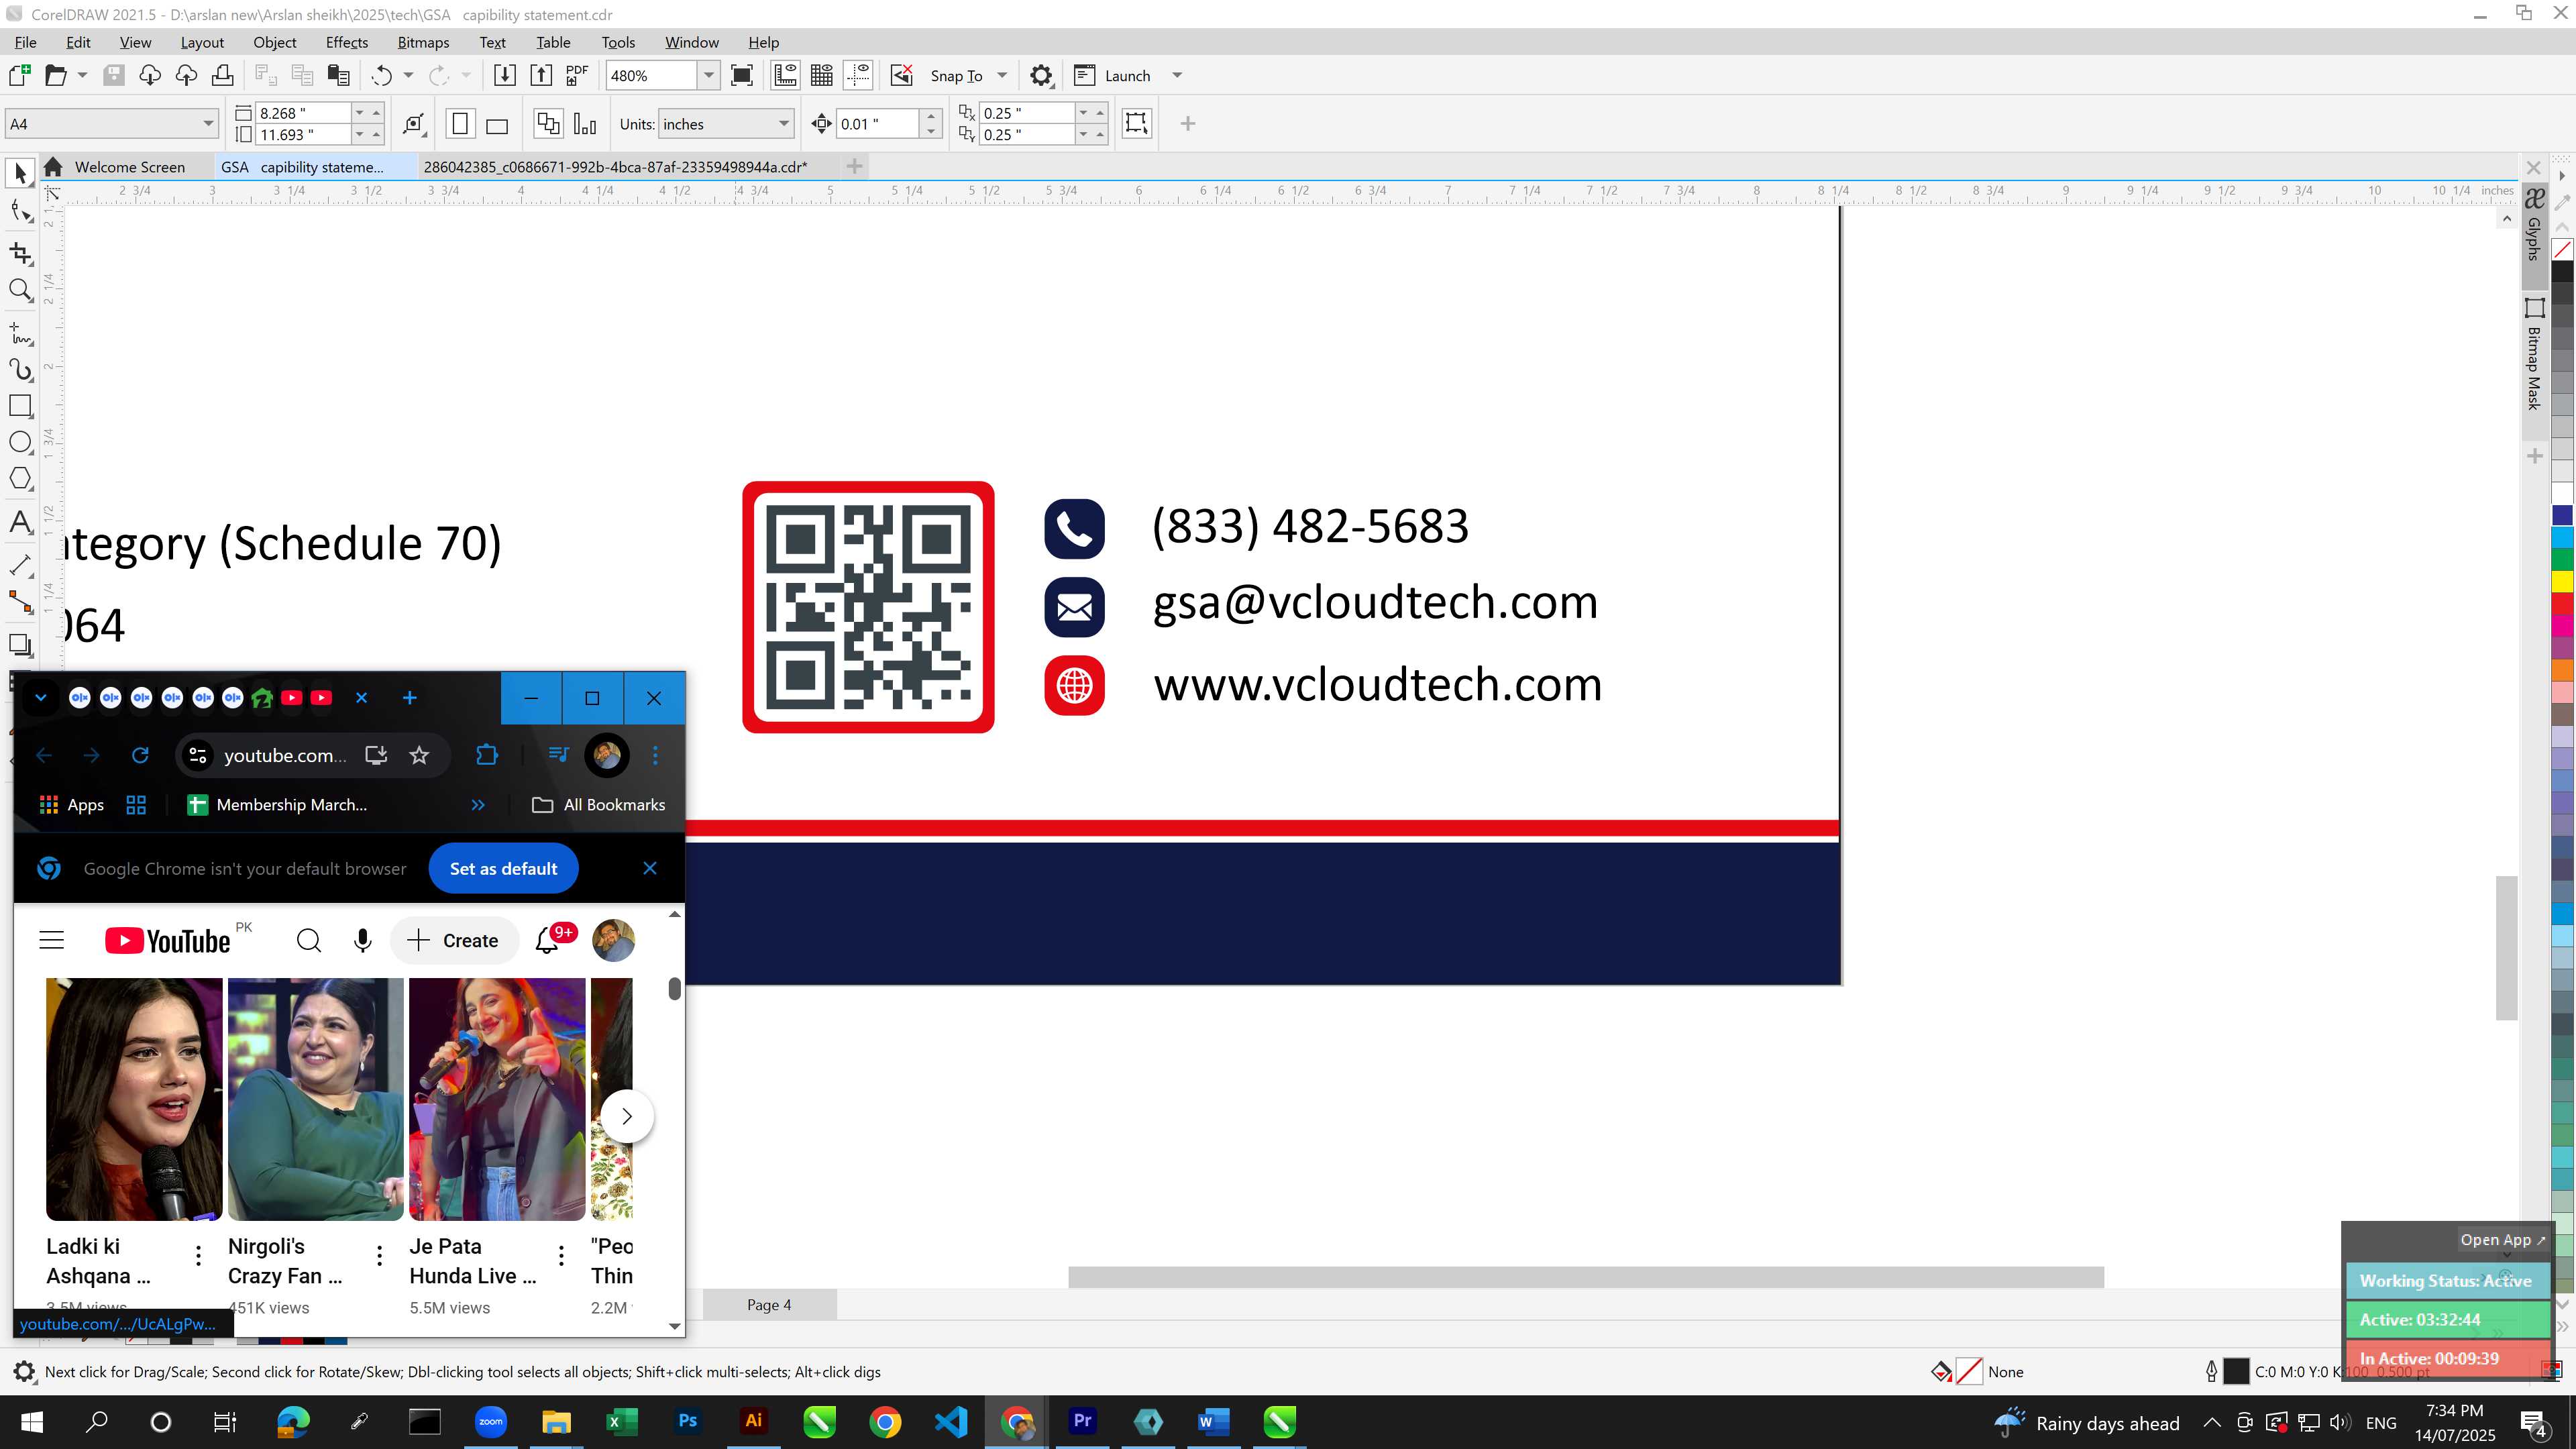Click the Export icon in toolbar

541,75
